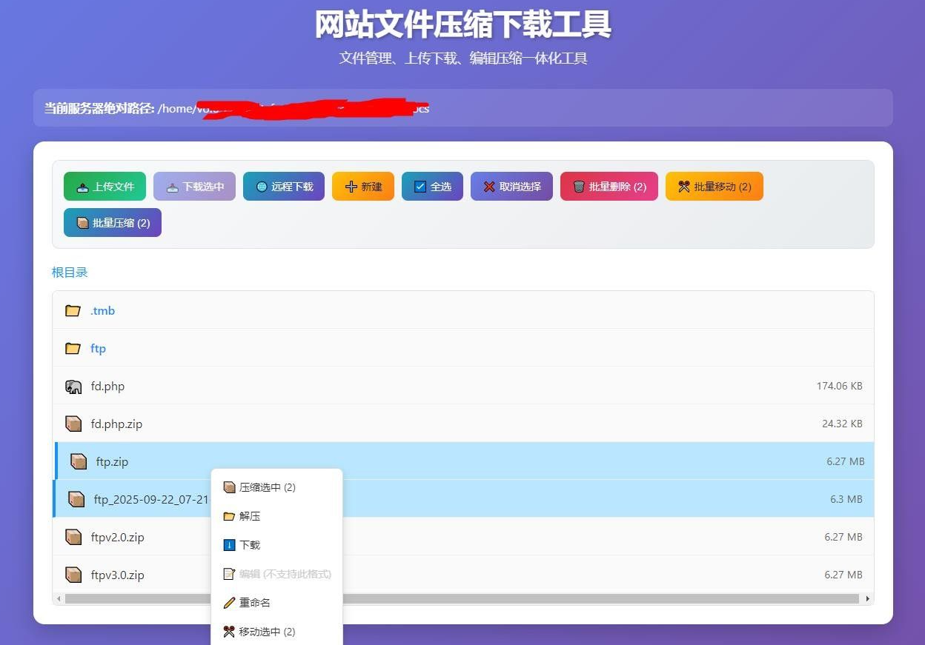This screenshot has height=645, width=925.
Task: Click the 上传文件 upload button
Action: [x=105, y=187]
